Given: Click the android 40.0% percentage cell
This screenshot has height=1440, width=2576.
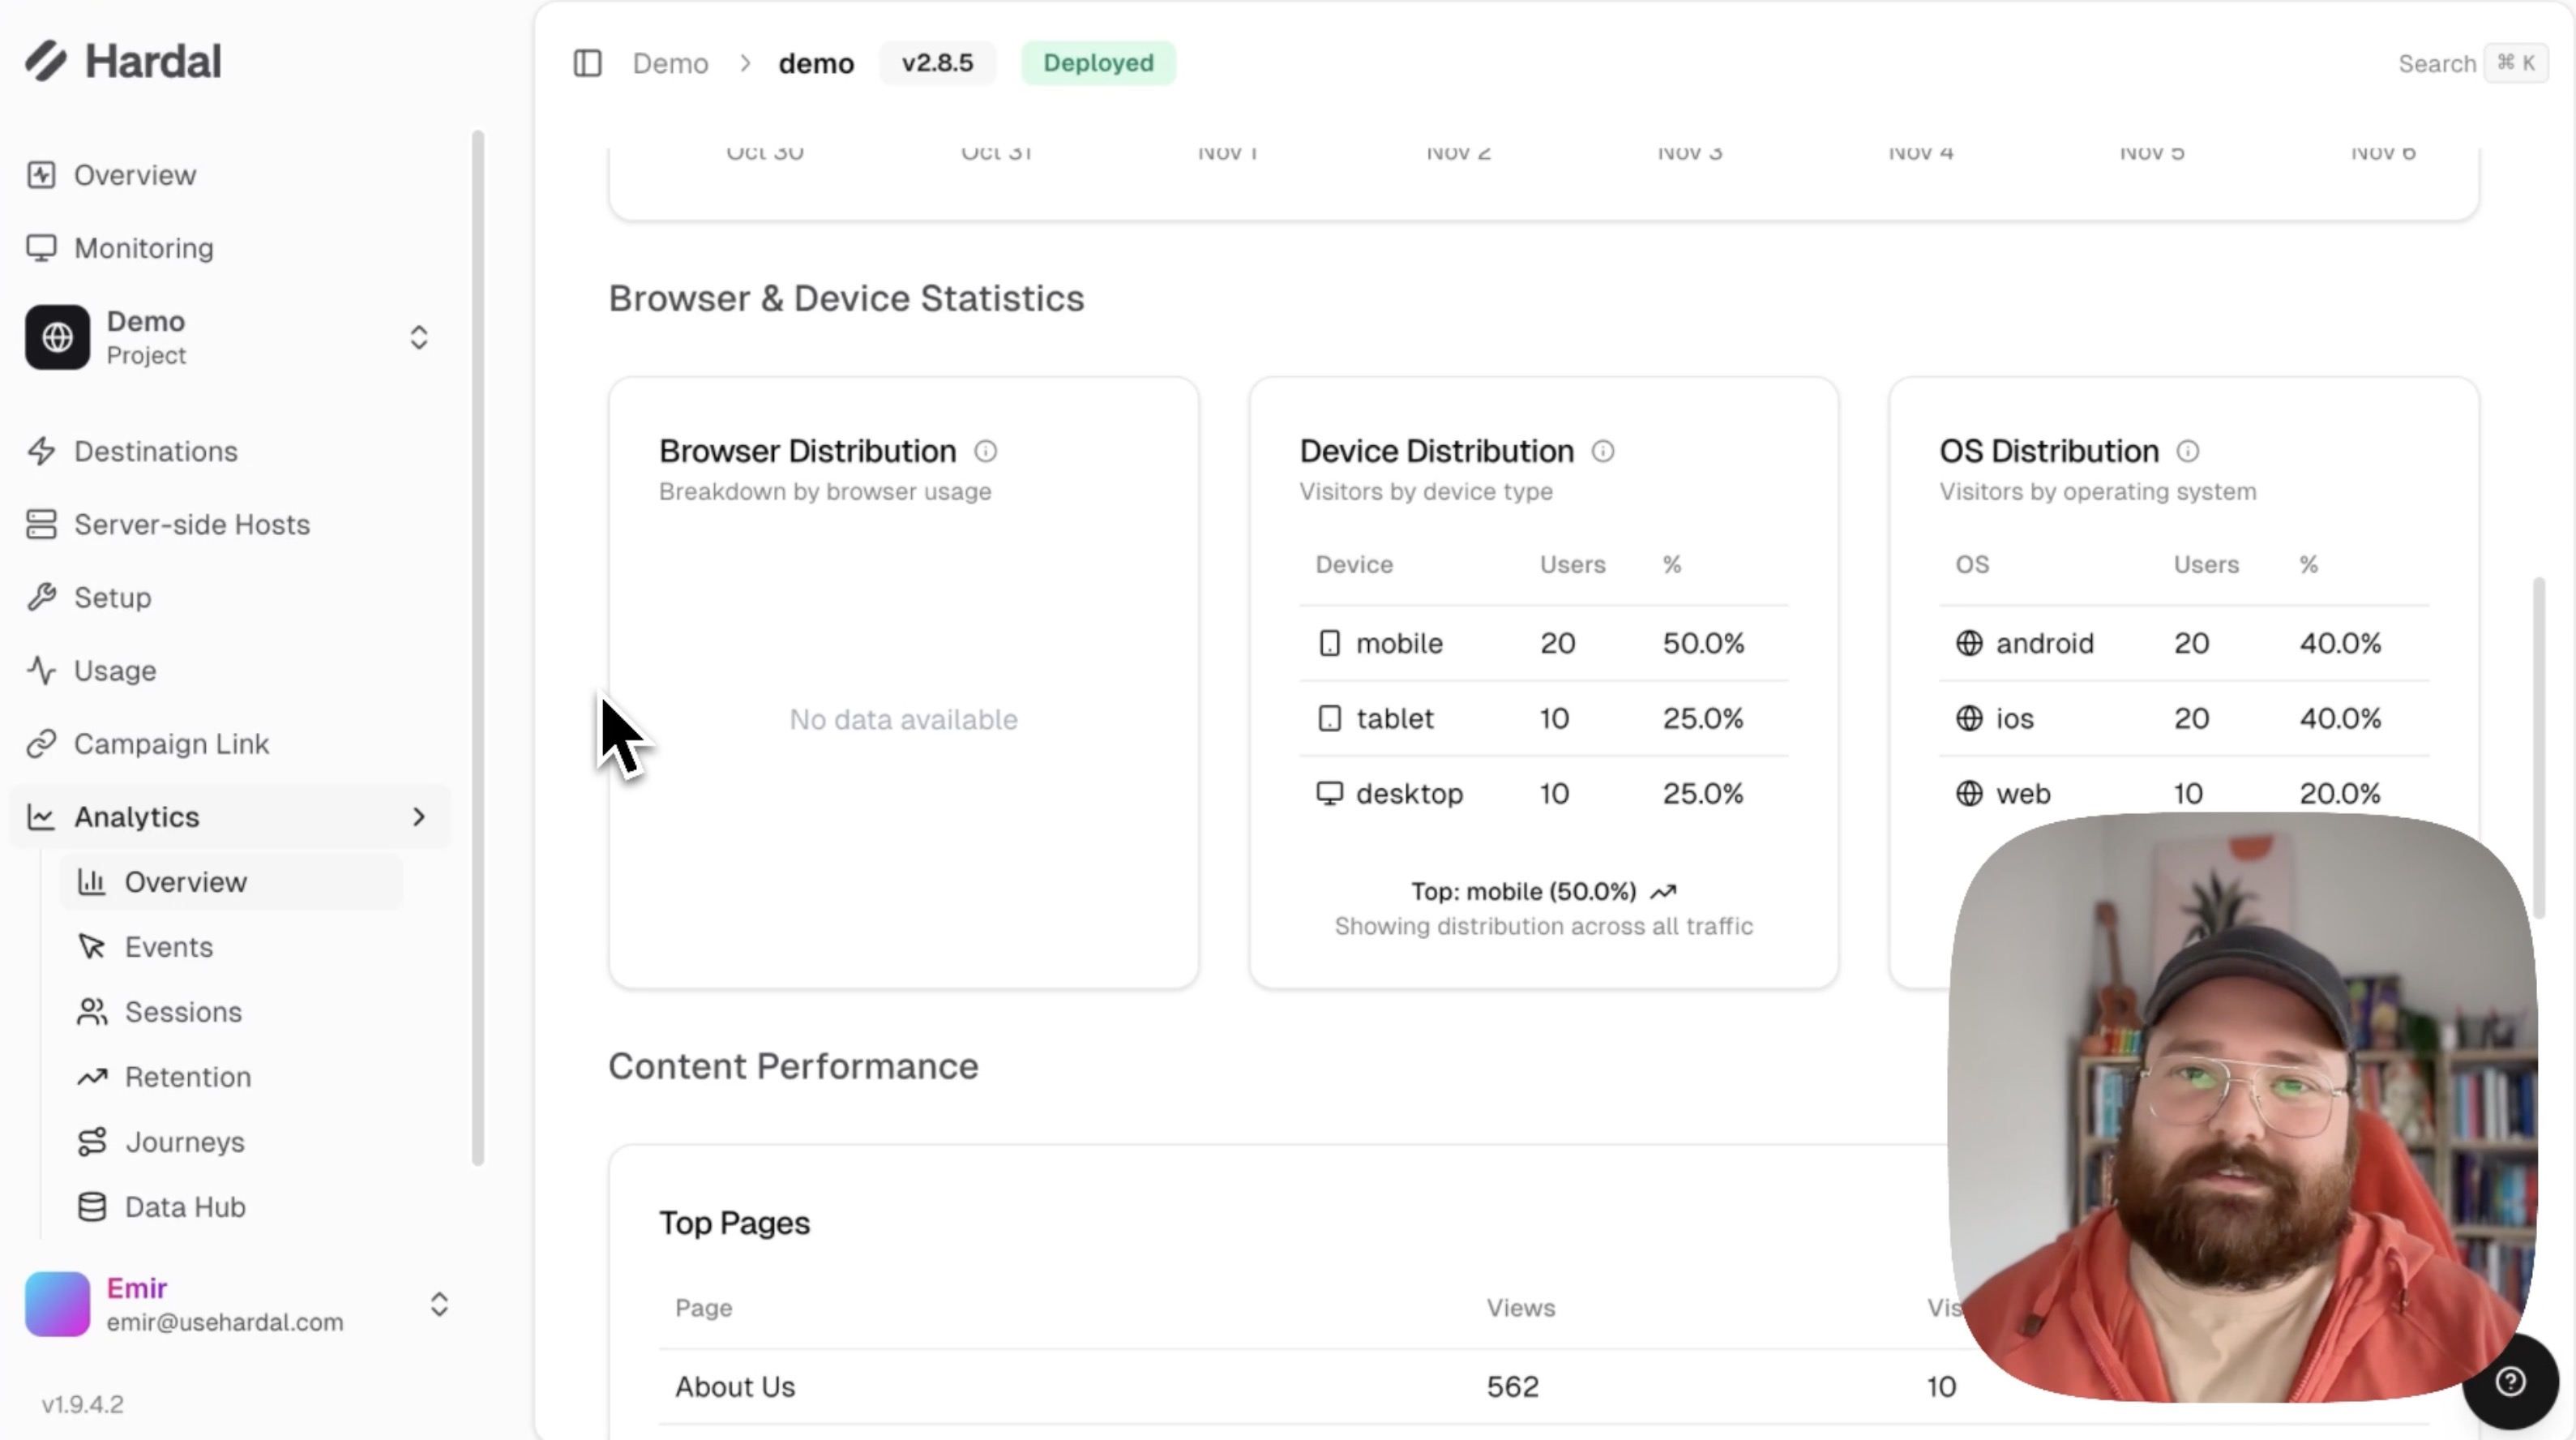Looking at the screenshot, I should coord(2340,643).
